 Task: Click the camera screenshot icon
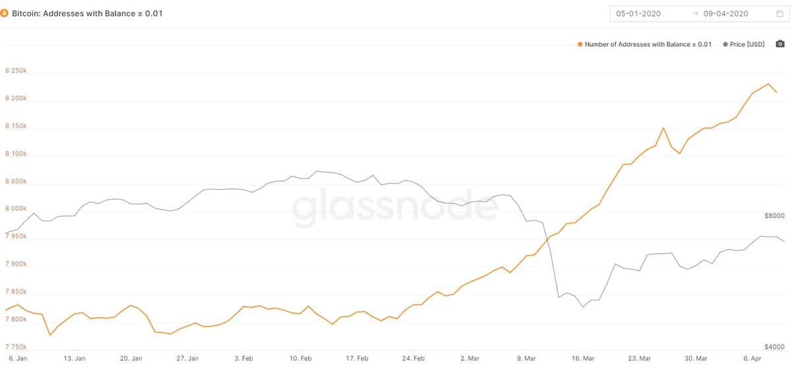tap(779, 44)
